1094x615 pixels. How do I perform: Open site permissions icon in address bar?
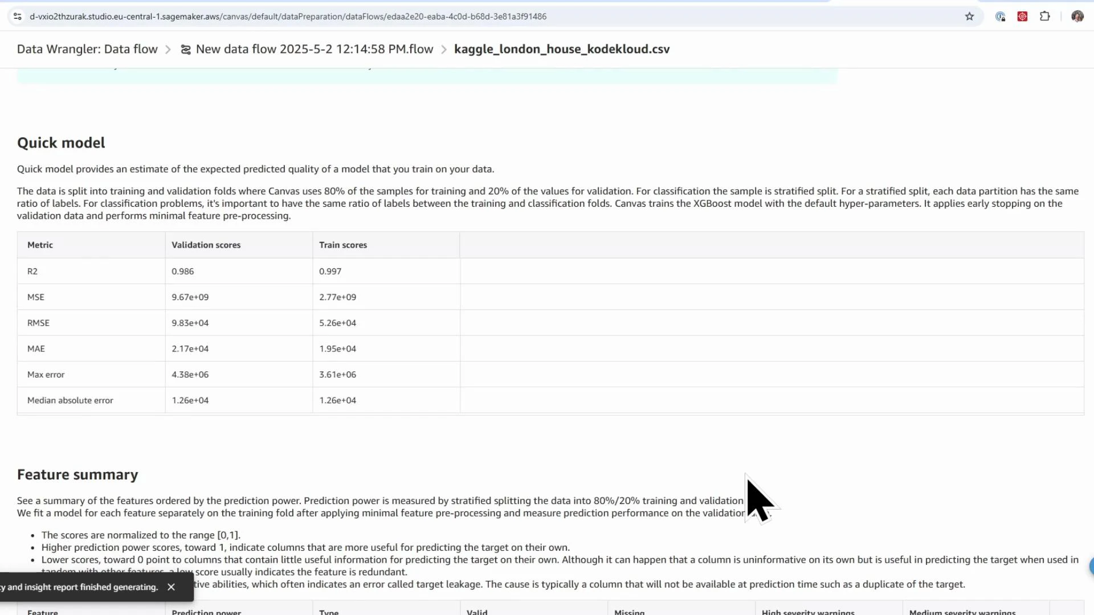[x=17, y=17]
